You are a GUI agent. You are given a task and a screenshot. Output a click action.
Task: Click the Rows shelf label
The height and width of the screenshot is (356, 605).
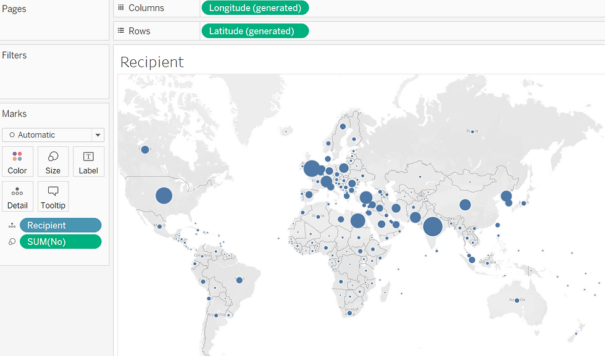tap(140, 31)
